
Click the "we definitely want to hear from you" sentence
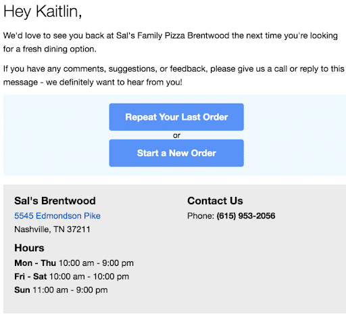click(x=114, y=82)
